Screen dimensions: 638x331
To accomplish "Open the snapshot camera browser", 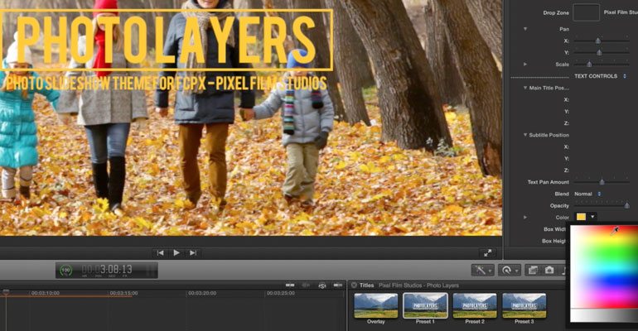I will tap(549, 270).
